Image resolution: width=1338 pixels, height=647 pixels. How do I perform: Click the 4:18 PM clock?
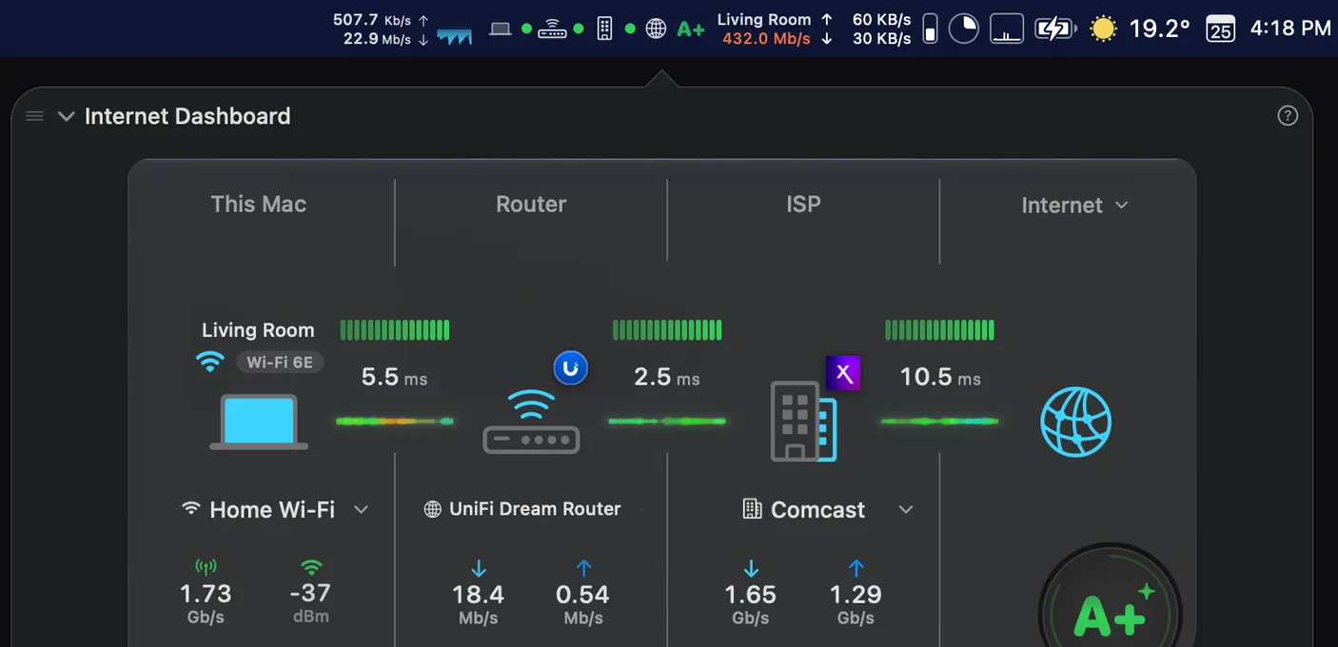click(1290, 29)
